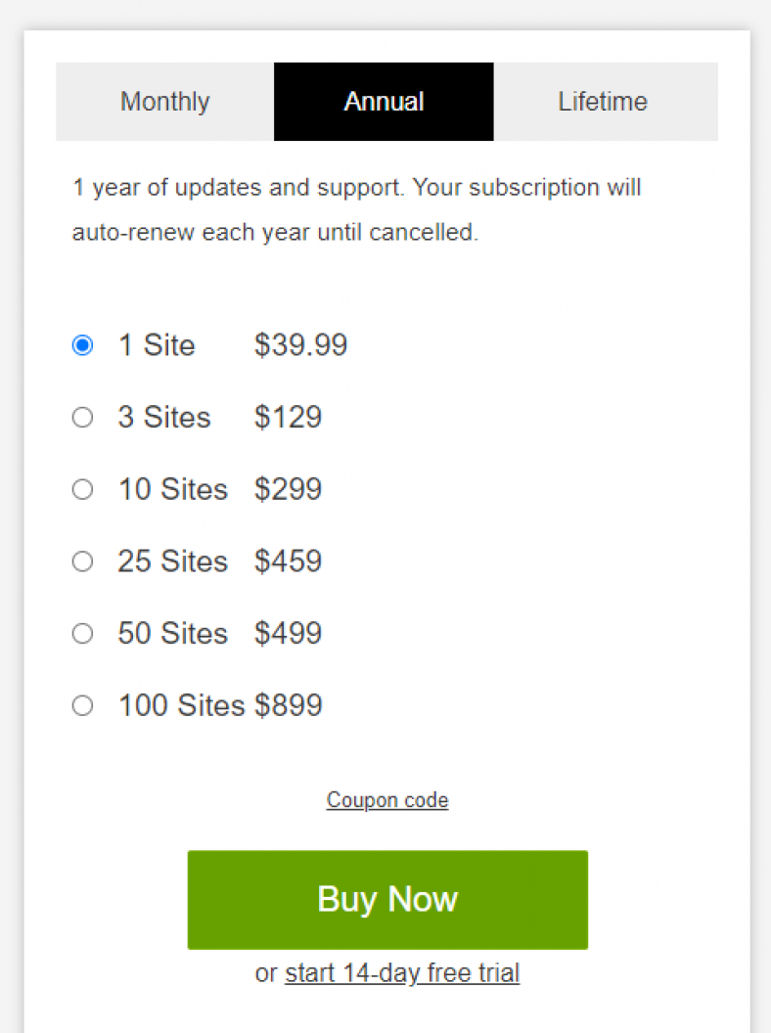The height and width of the screenshot is (1033, 771).
Task: Open the Coupon code link
Action: [x=387, y=800]
